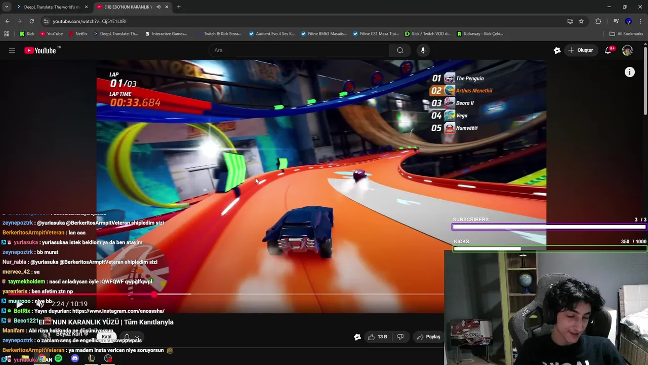648x365 pixels.
Task: Show video info card icon
Action: point(629,72)
